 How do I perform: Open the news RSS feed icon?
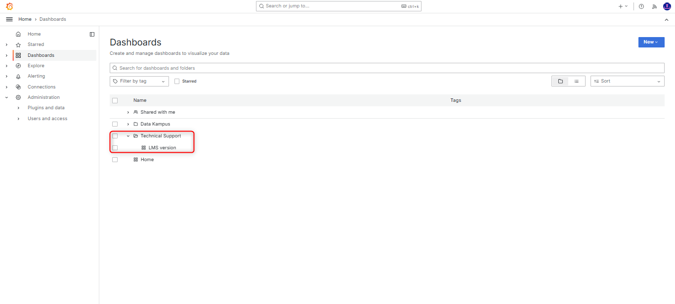coord(654,6)
